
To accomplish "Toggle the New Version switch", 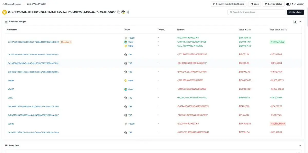I will pyautogui.click(x=288, y=4).
